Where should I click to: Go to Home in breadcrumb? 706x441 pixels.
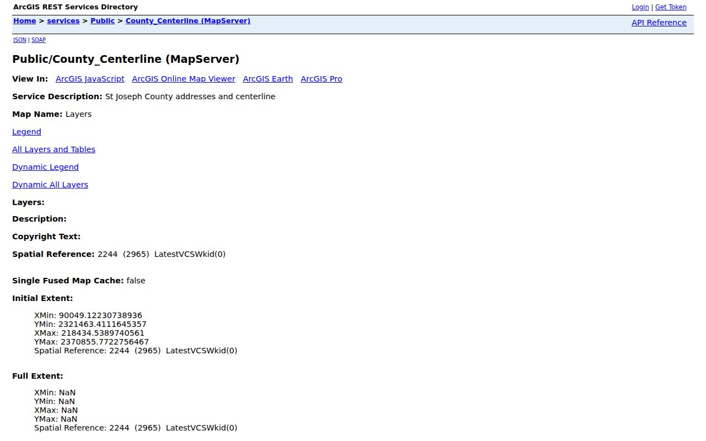pyautogui.click(x=25, y=21)
